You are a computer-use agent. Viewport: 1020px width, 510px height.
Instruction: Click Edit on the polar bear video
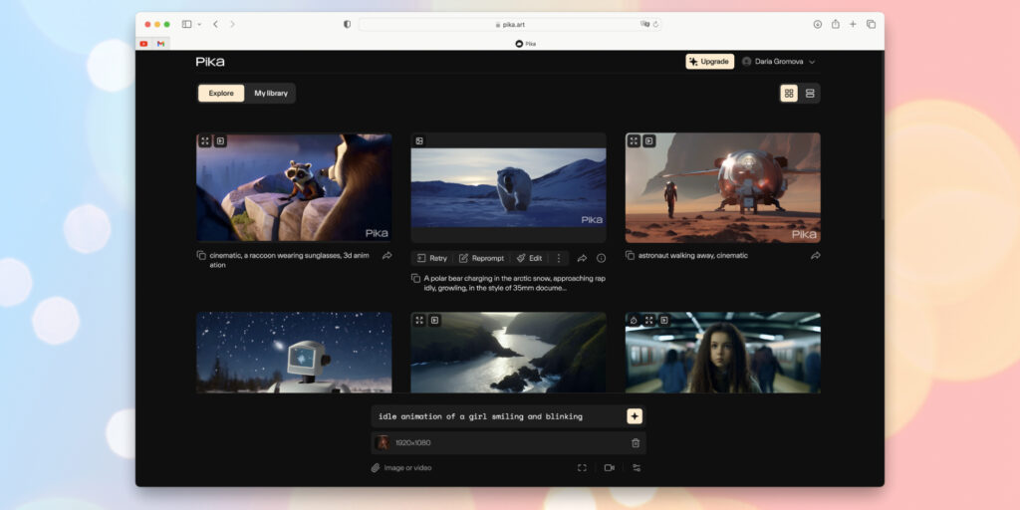click(530, 258)
